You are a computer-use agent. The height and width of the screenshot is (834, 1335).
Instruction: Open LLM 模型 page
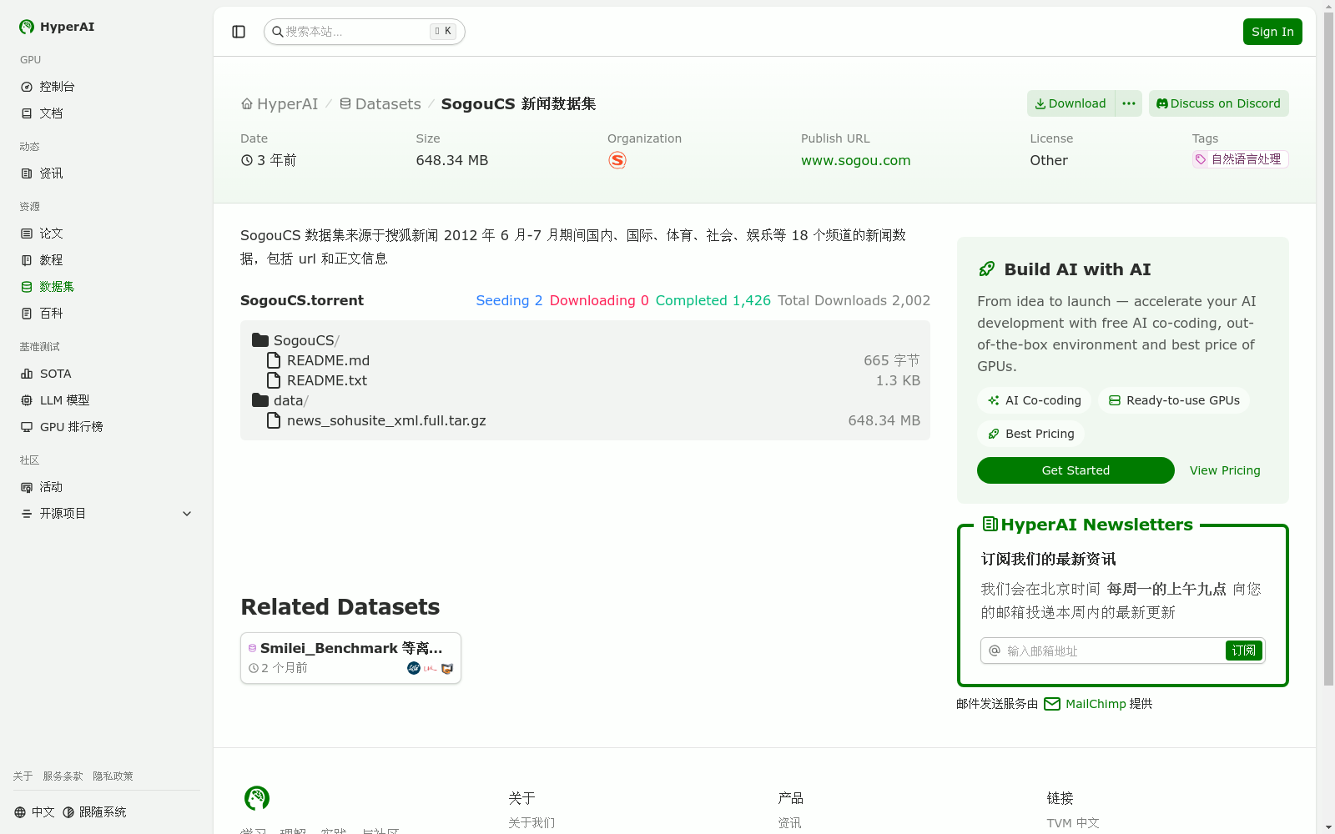[x=107, y=400]
